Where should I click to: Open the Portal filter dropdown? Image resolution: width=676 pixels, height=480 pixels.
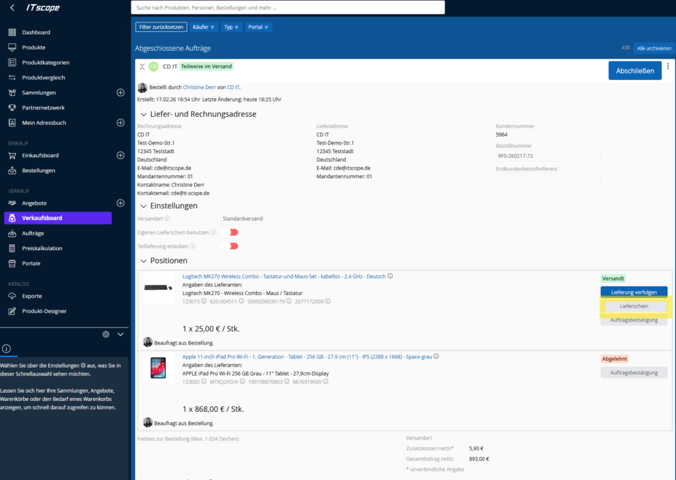pyautogui.click(x=258, y=27)
